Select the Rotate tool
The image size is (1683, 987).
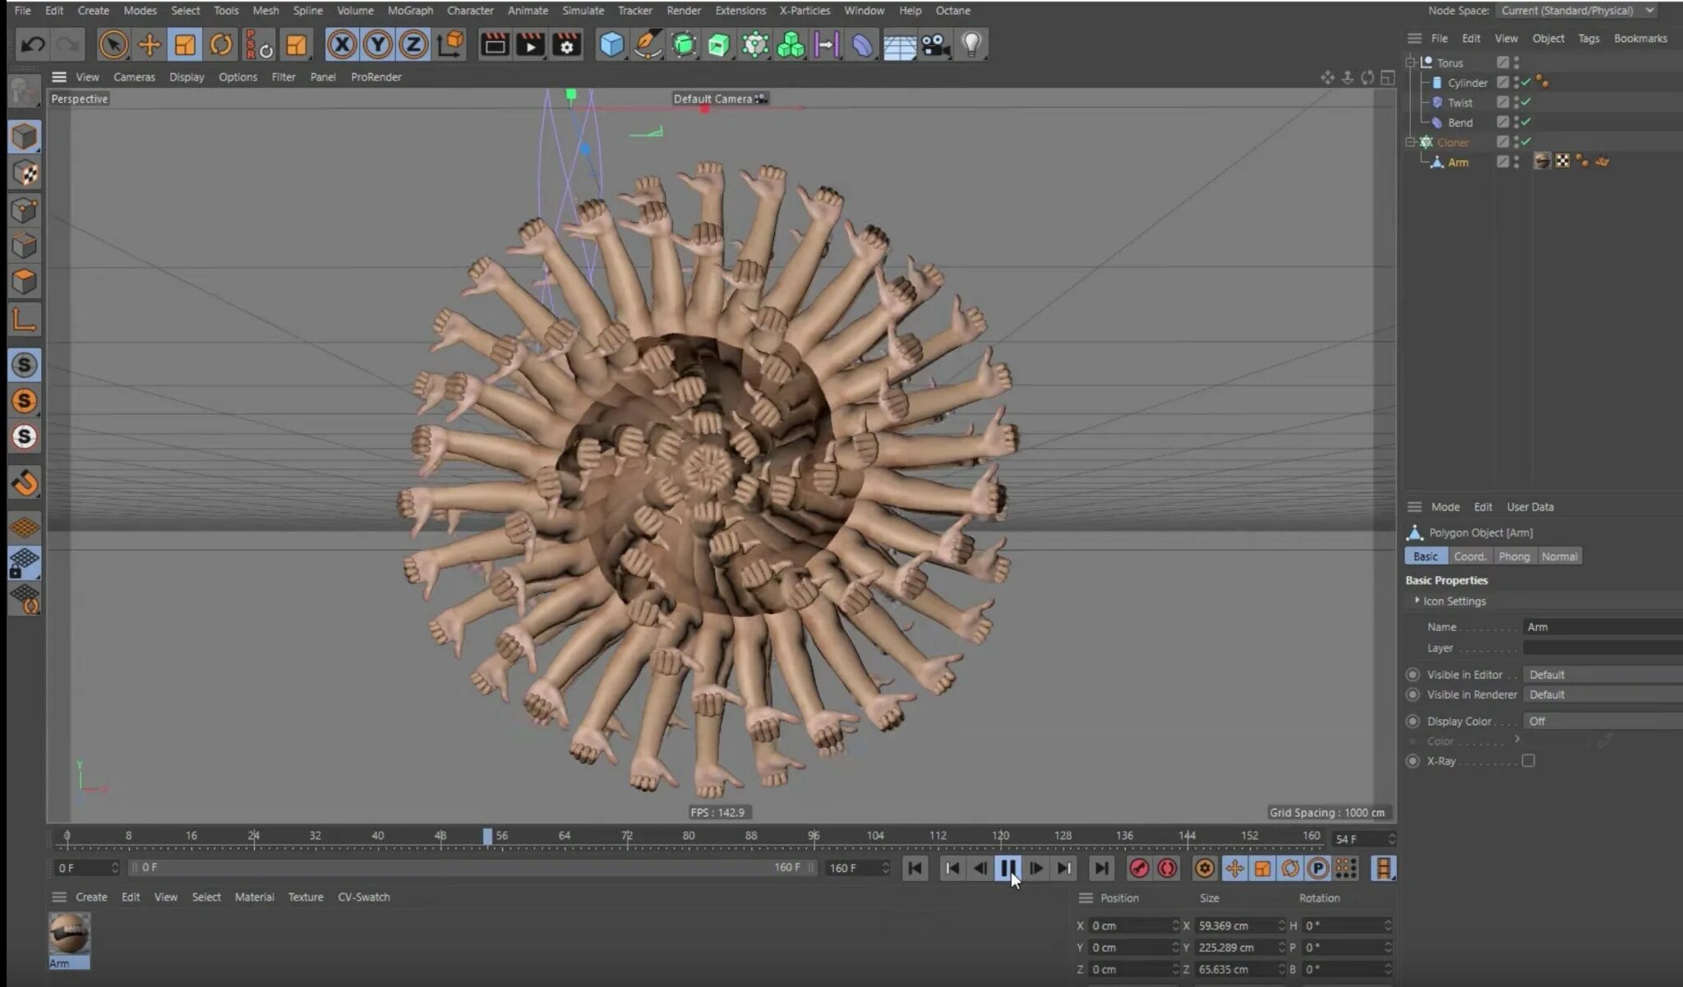220,44
